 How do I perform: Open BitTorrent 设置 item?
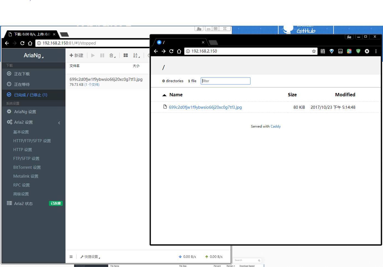click(27, 167)
